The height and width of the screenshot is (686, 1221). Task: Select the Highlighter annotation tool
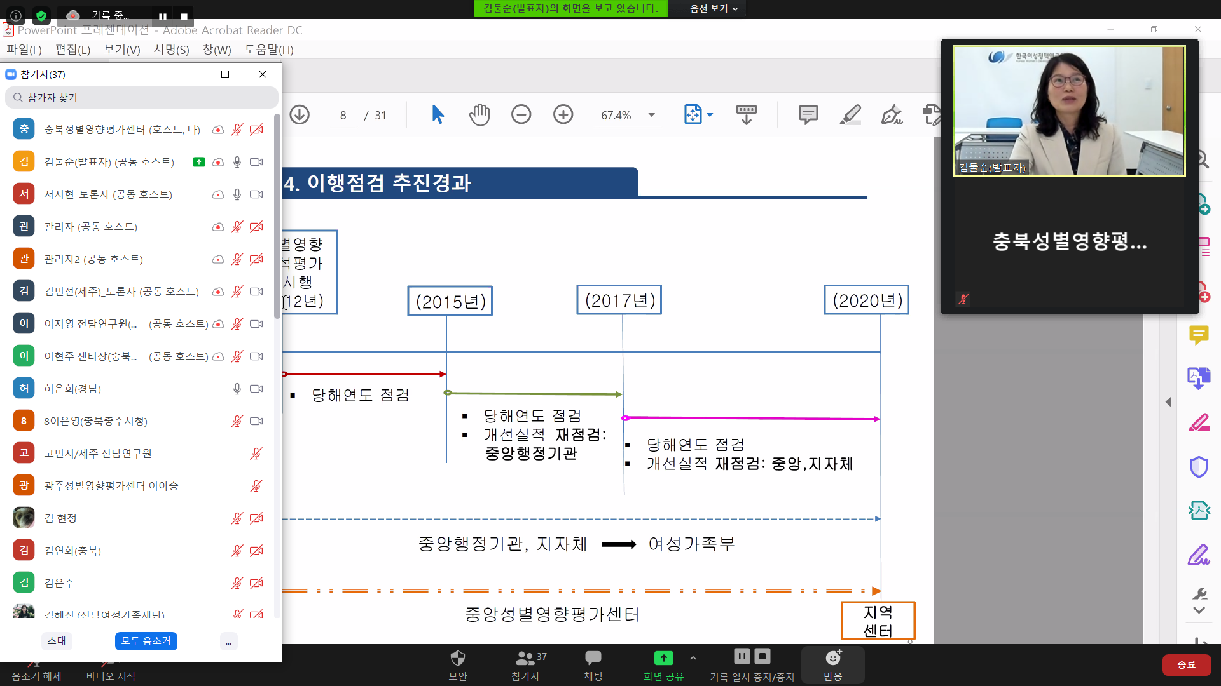pos(850,115)
